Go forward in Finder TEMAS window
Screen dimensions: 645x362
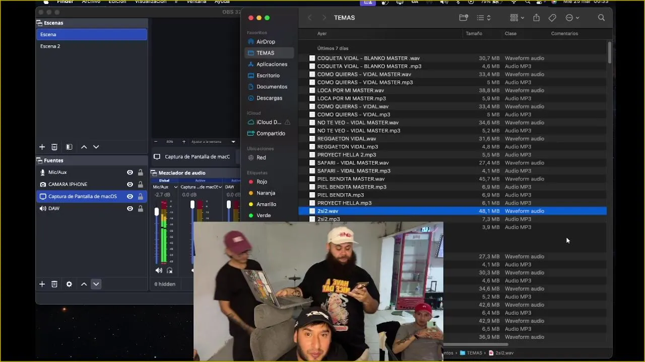click(x=324, y=18)
